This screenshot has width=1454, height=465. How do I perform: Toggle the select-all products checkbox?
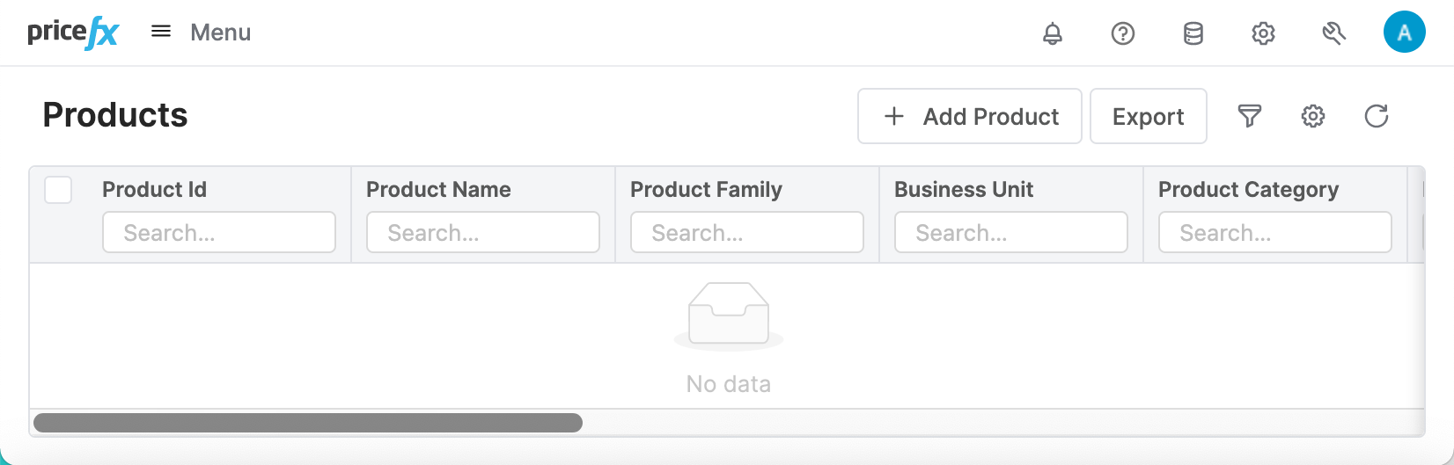click(x=58, y=190)
